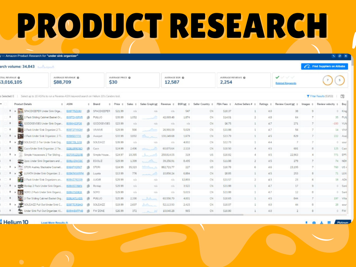Check the SOLEJAZZ 2-Tier row checkbox

click(x=5, y=142)
